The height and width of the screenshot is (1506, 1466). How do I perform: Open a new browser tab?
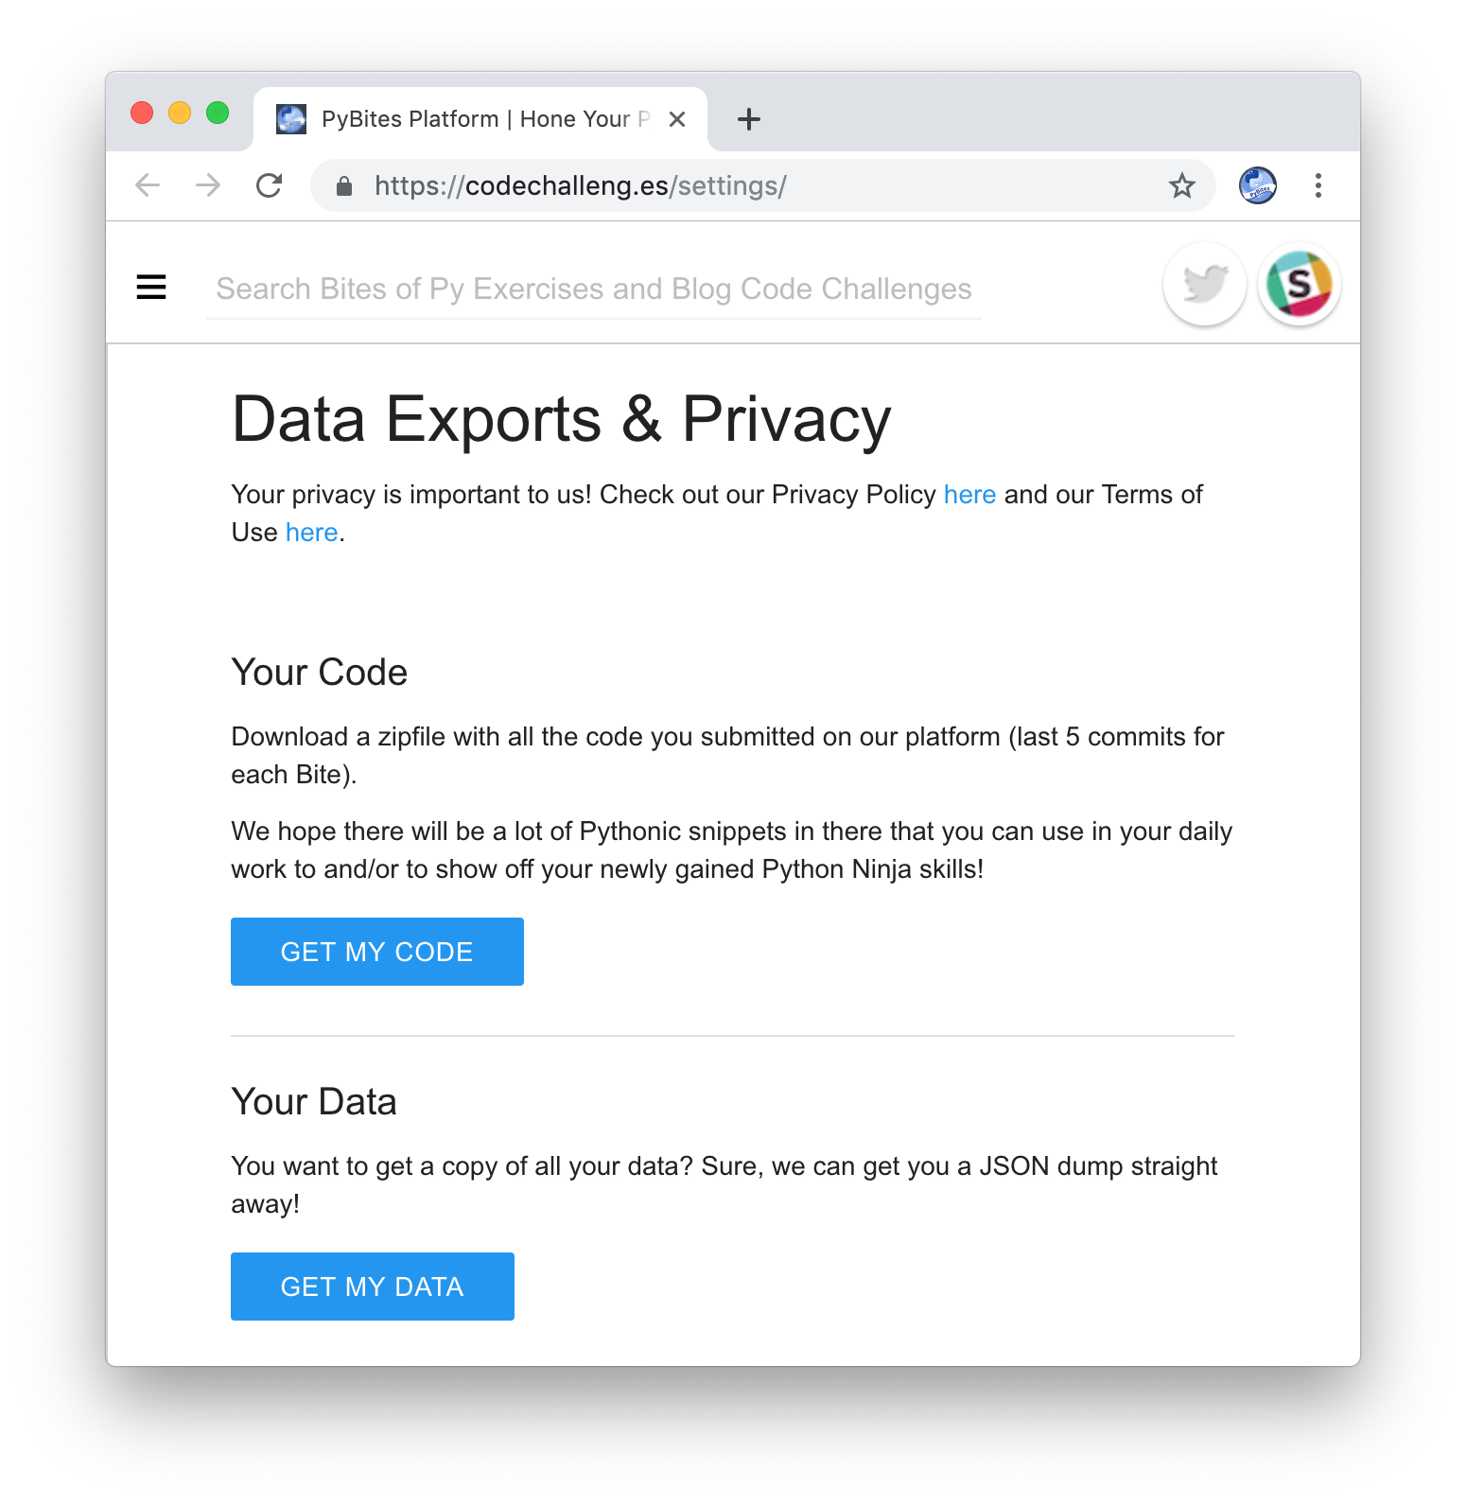click(x=748, y=118)
